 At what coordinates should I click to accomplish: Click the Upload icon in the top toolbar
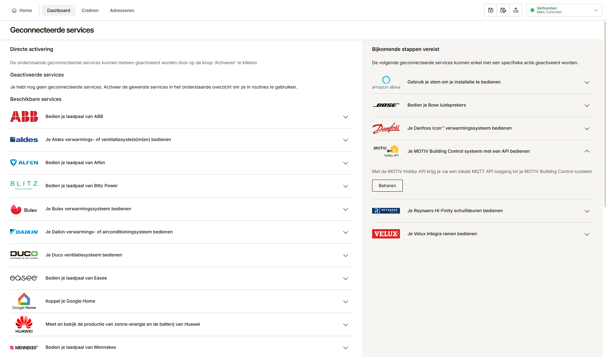coord(516,10)
